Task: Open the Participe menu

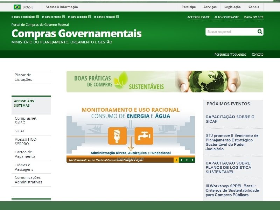Action: [x=189, y=7]
